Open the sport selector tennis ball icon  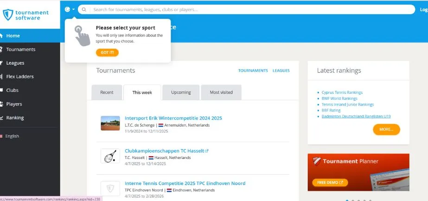tap(68, 9)
